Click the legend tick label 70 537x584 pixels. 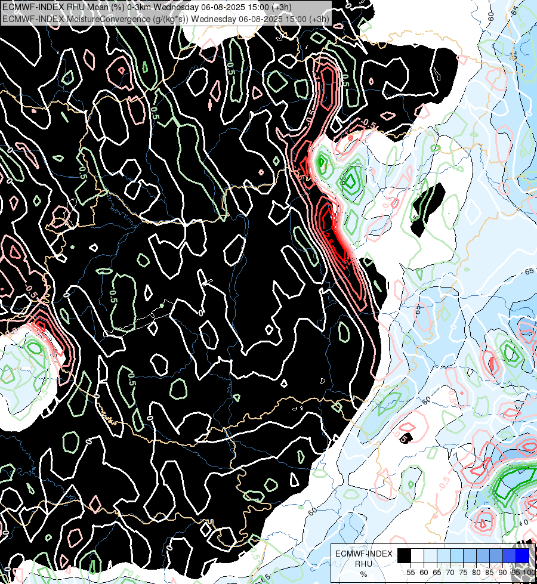click(x=450, y=573)
